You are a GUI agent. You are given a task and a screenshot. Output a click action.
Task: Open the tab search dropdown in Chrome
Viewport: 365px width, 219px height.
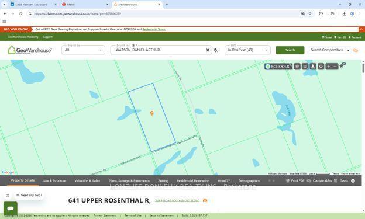[4, 4]
